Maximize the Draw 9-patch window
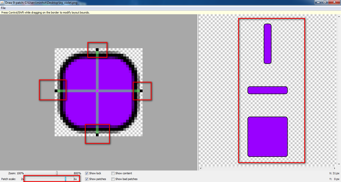Screen dimensions: 341x182 coord(325,2)
